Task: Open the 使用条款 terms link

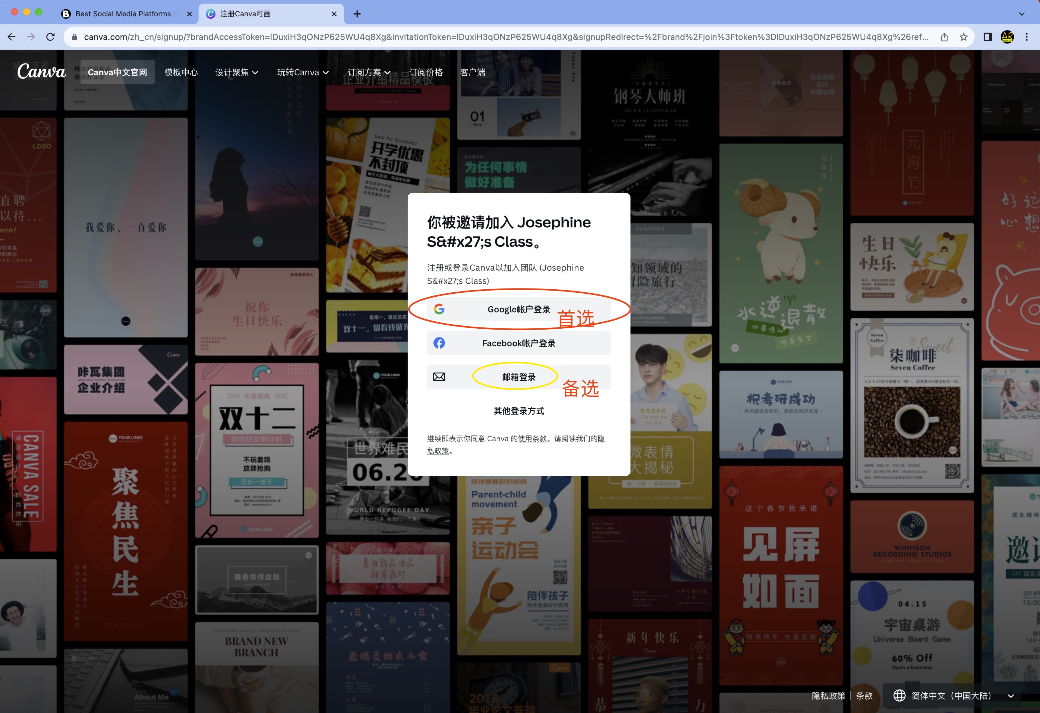Action: pos(532,438)
